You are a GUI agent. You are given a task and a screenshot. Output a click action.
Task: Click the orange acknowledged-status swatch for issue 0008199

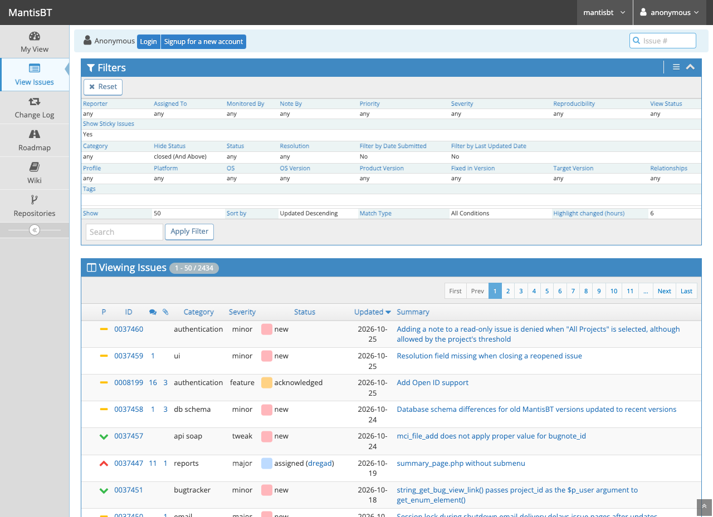click(x=267, y=383)
